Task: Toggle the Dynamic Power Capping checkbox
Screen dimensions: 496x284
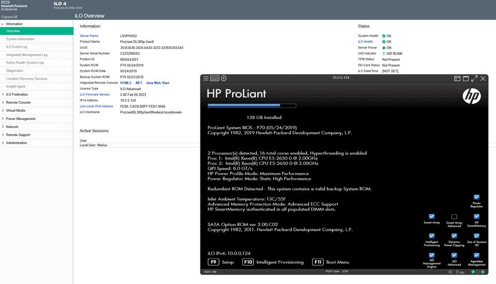Action: click(x=454, y=236)
